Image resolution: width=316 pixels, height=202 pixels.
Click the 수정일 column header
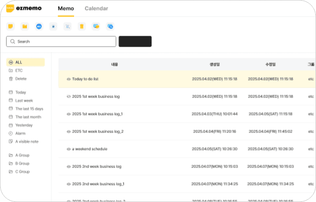point(270,65)
